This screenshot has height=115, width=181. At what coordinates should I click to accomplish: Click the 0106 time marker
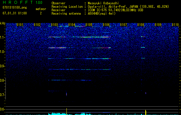106,25
